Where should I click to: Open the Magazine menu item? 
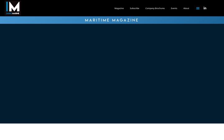119,8
